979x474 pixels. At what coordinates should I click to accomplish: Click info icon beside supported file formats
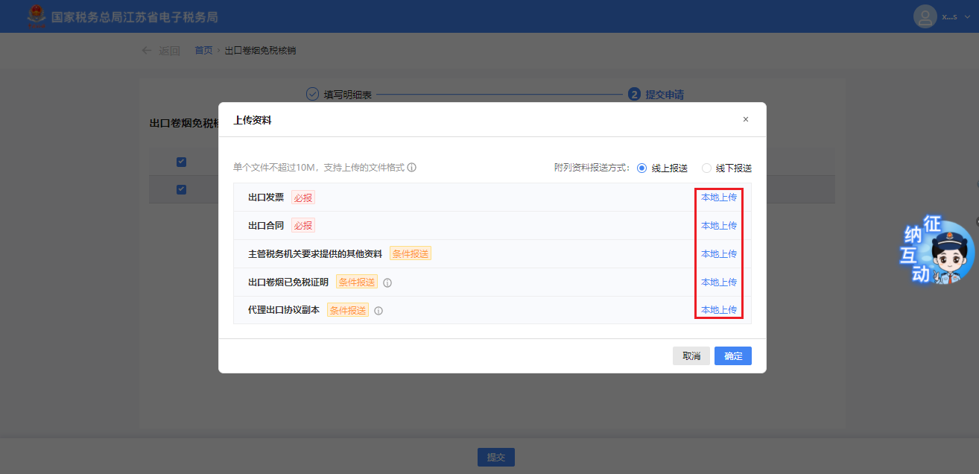(x=412, y=168)
